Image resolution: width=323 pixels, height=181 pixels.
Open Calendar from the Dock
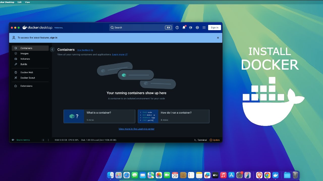coord(175,175)
